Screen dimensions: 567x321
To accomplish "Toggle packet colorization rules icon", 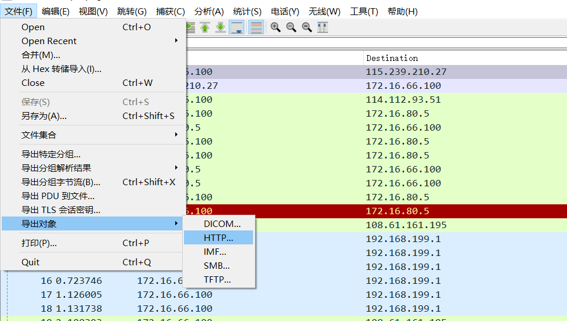I will [256, 27].
